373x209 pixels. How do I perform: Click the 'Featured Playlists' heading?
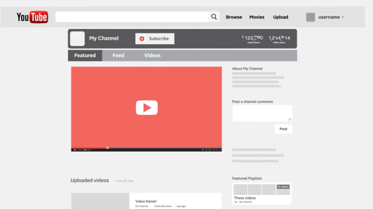(x=247, y=178)
